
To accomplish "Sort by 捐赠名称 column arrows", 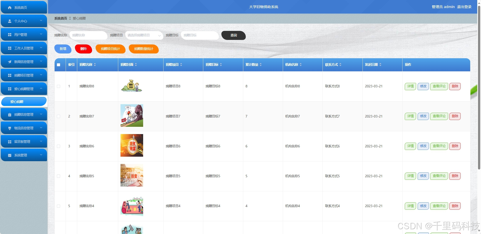I will click(95, 65).
